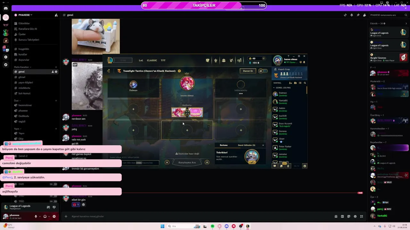410x230 pixels.
Task: Open Discord server discovery compass icon
Action: (x=5, y=65)
